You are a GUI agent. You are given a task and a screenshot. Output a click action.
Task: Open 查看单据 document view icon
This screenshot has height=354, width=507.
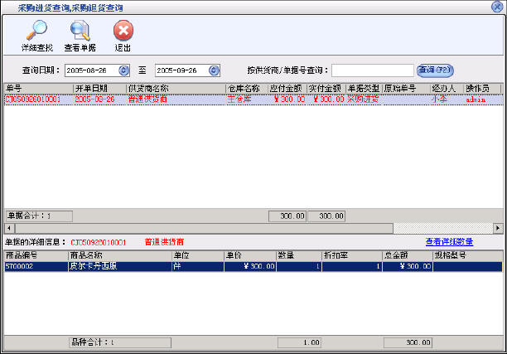80,32
